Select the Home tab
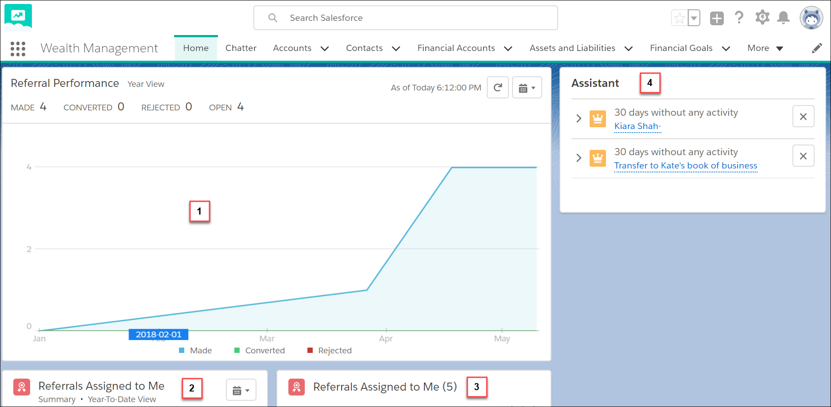This screenshot has width=831, height=407. point(196,48)
